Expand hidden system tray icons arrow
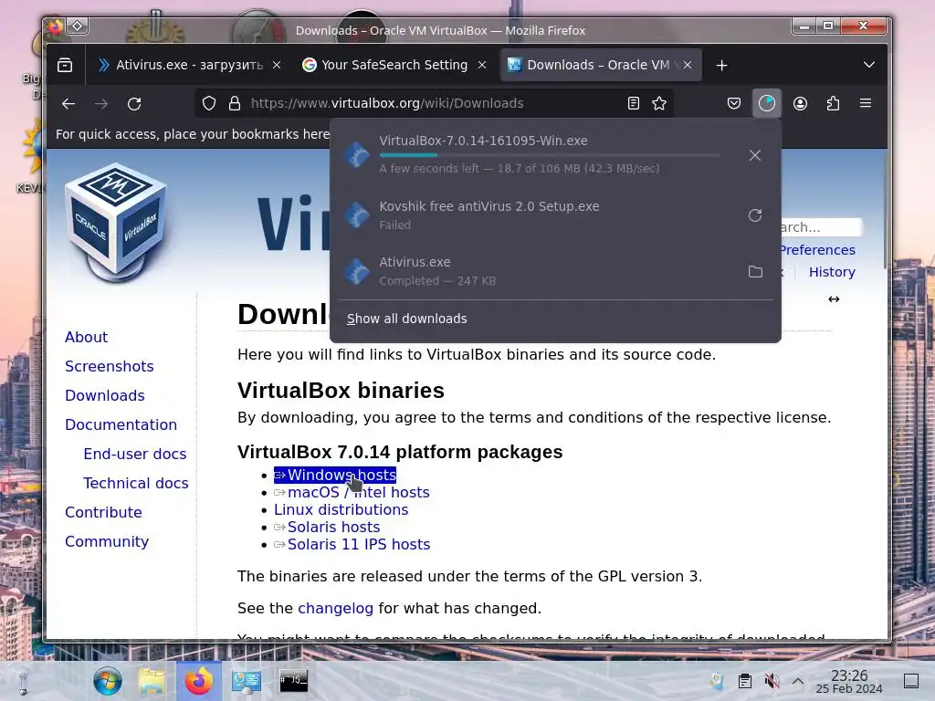 (798, 681)
